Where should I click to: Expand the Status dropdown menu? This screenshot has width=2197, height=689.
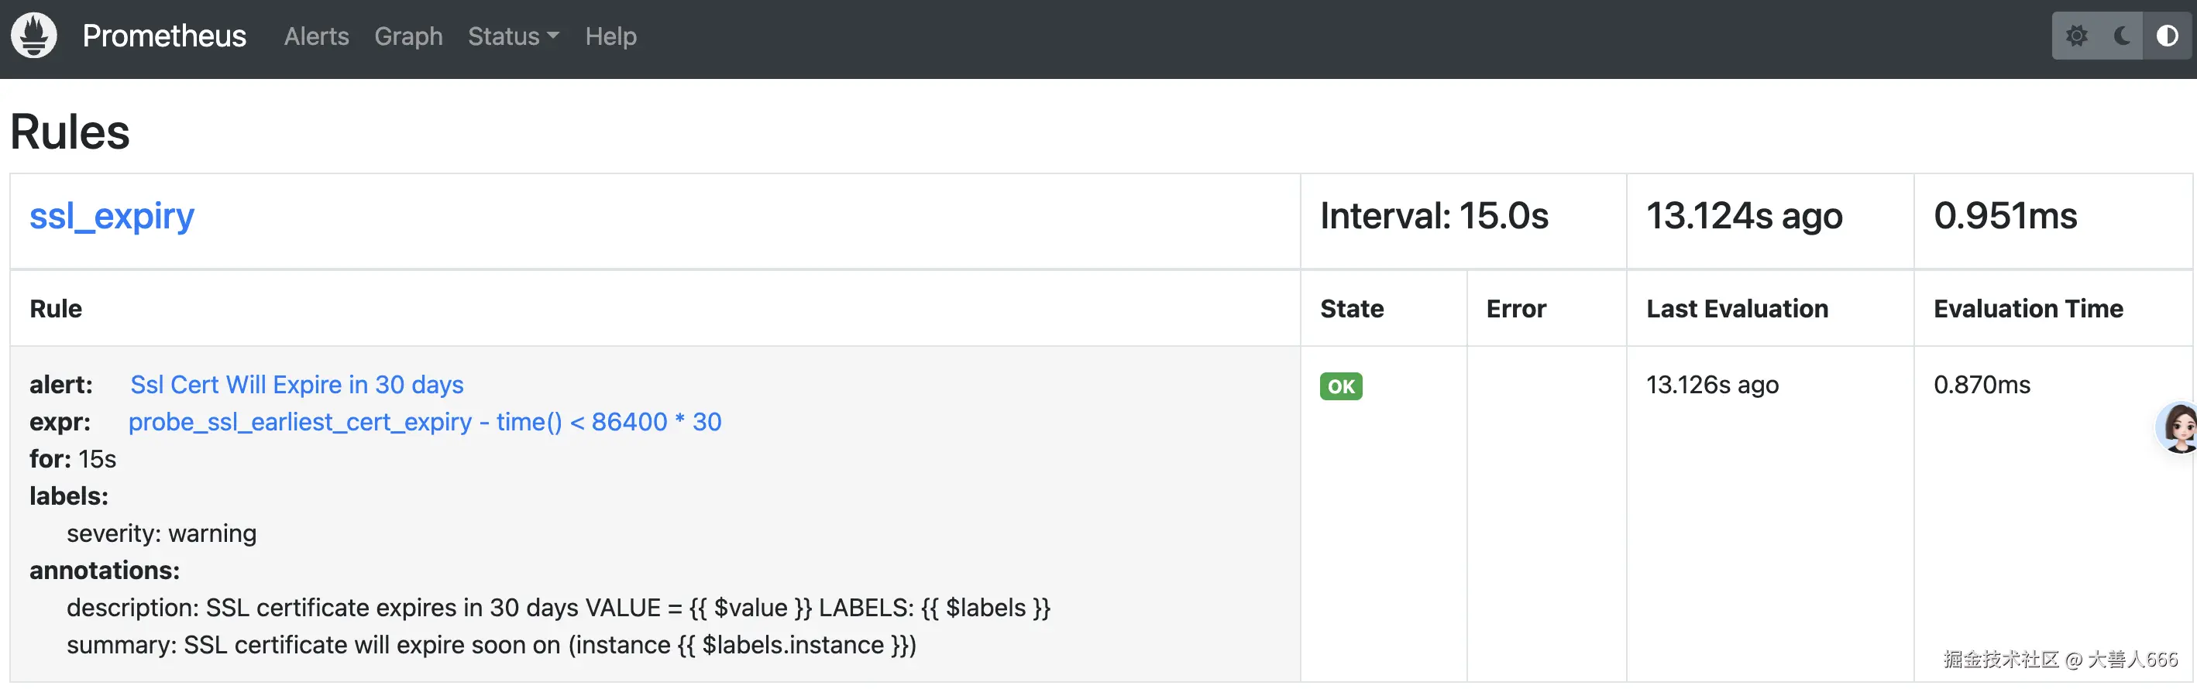pyautogui.click(x=513, y=36)
